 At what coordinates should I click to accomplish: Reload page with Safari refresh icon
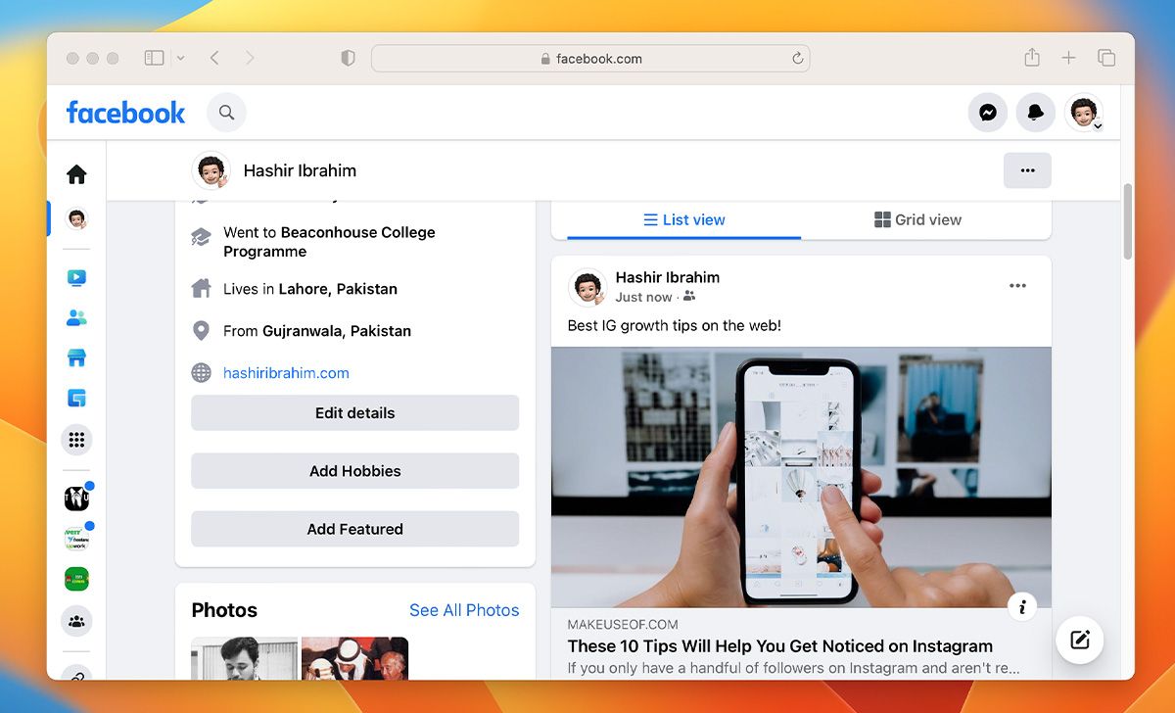(x=797, y=59)
